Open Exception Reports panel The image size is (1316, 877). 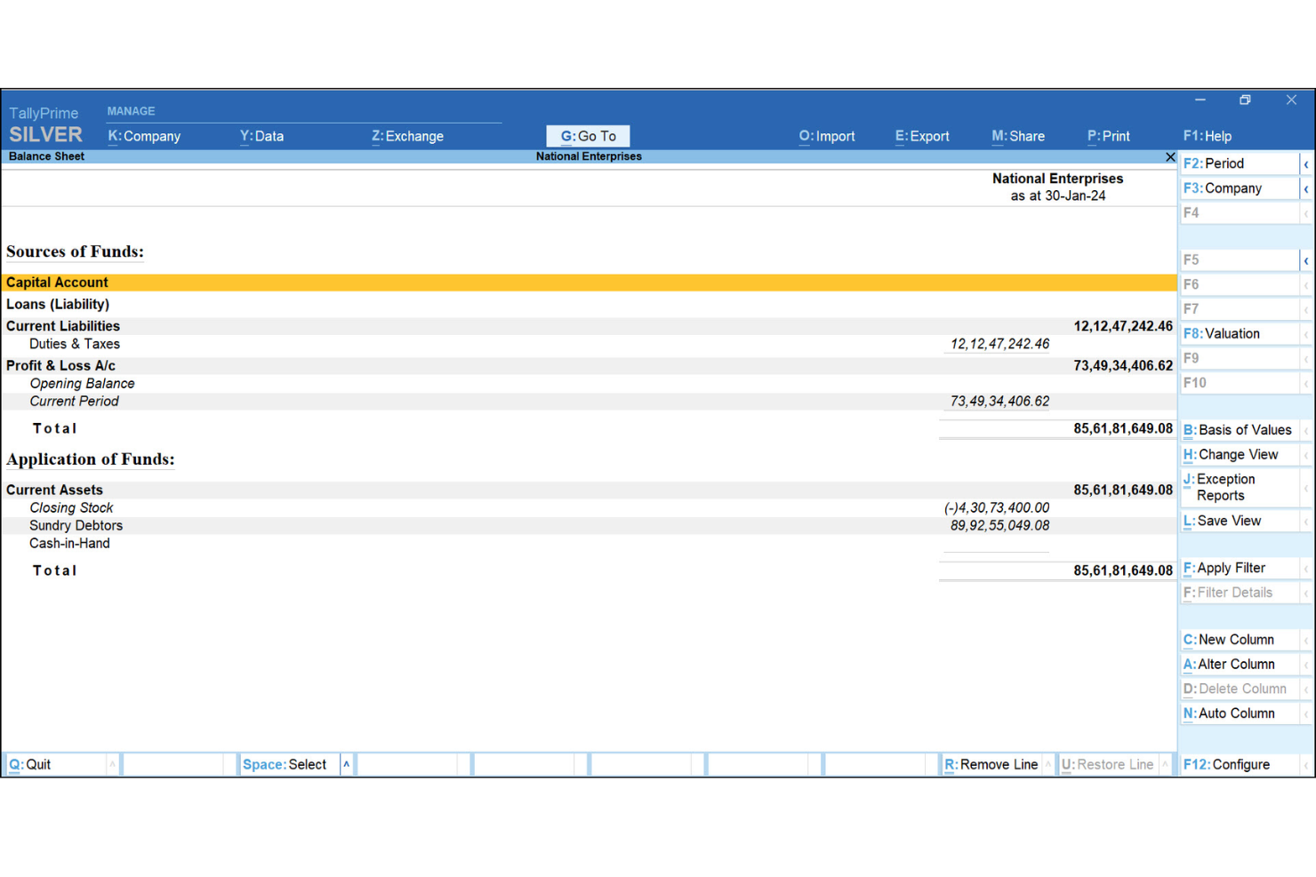point(1236,487)
